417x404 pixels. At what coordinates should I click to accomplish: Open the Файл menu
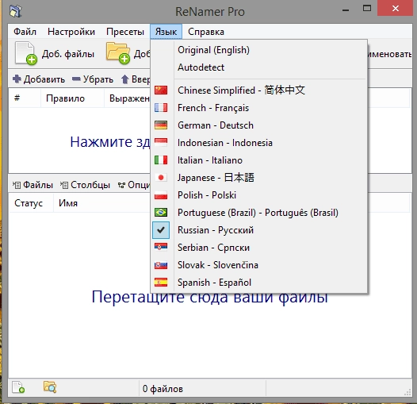tap(25, 32)
